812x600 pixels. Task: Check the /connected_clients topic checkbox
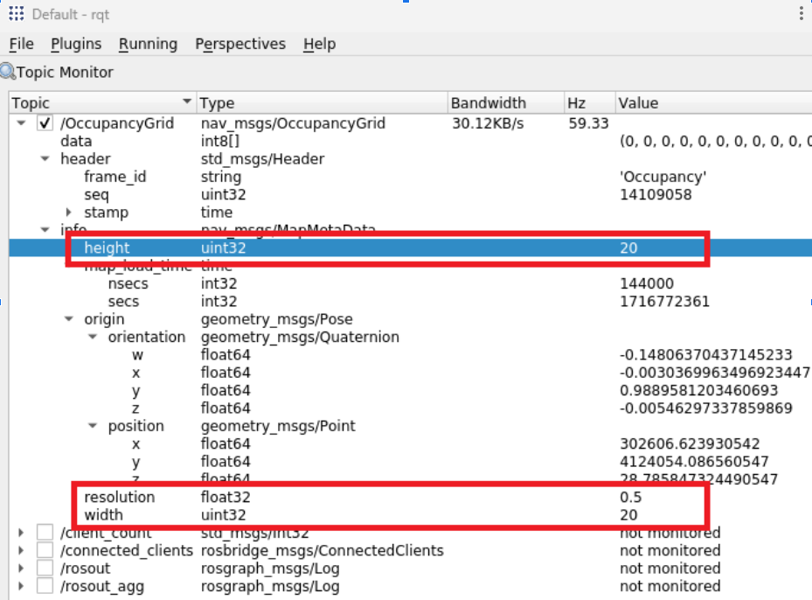[45, 551]
